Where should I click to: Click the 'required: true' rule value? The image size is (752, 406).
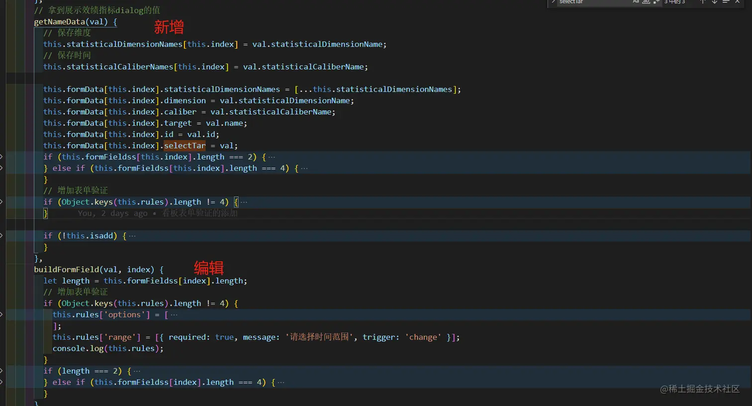[201, 337]
